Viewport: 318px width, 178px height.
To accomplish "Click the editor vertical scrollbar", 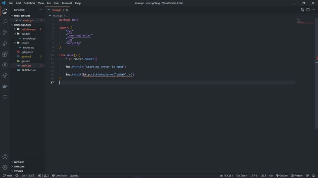I will [316, 73].
